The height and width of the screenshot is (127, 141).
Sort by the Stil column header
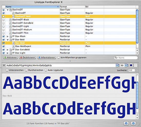coord(94,7)
